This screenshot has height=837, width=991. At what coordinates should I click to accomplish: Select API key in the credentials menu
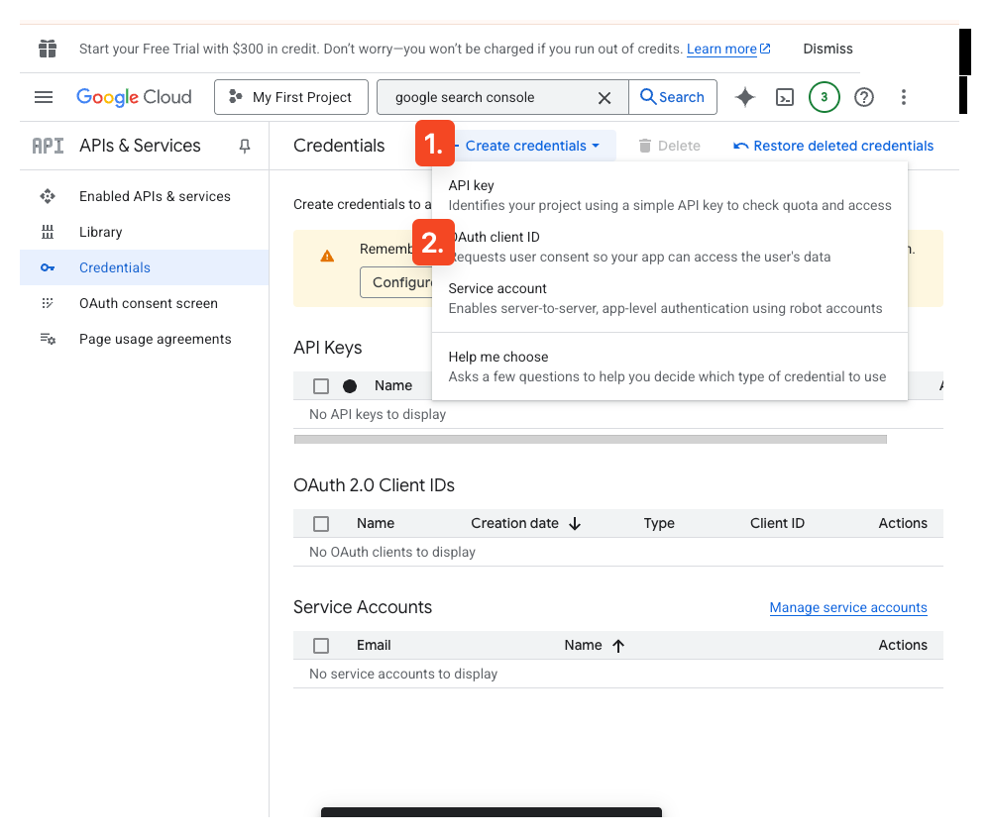474,185
